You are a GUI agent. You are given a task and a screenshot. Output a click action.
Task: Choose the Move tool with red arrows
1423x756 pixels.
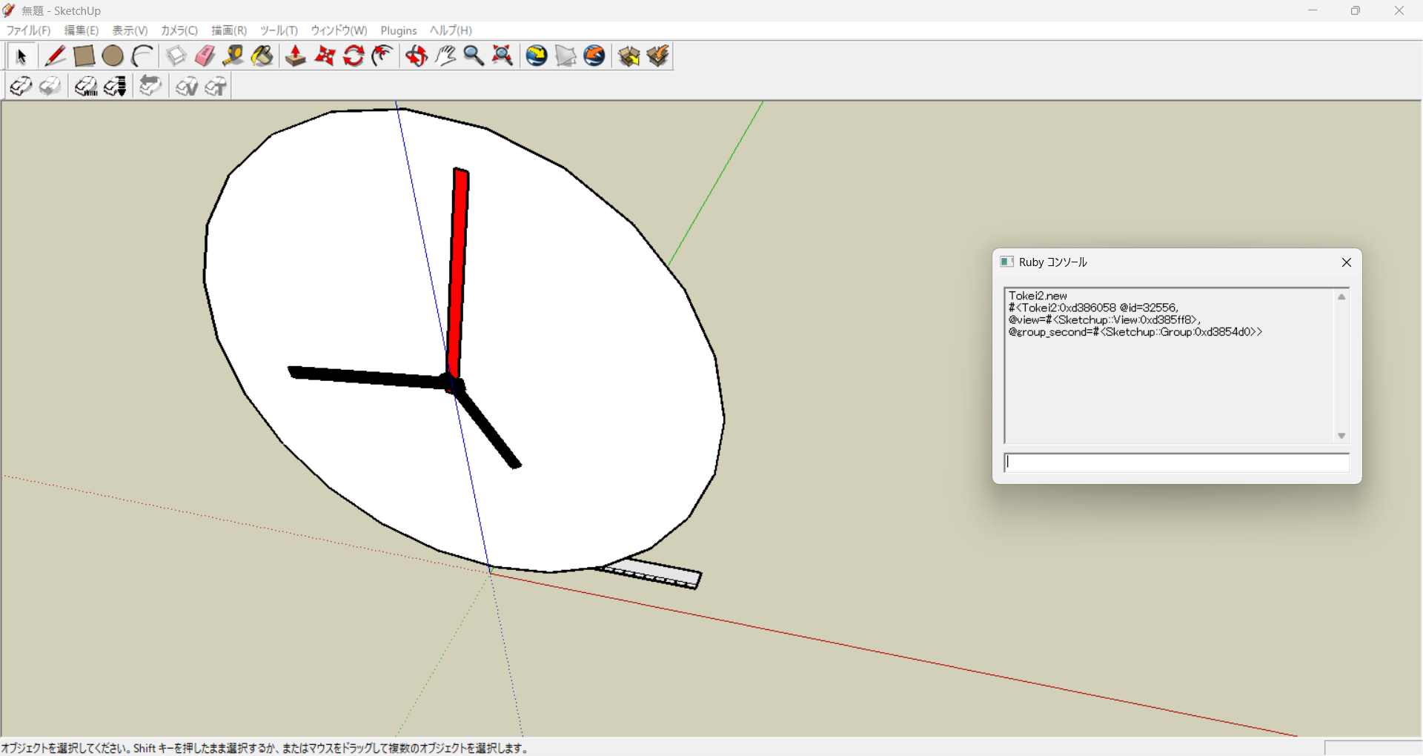(325, 56)
